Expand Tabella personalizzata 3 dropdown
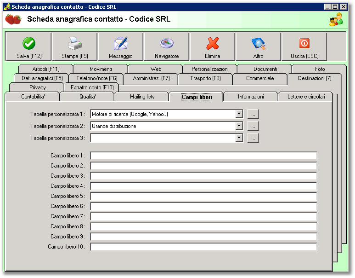Screen dimensions: 355x278 (x=239, y=138)
